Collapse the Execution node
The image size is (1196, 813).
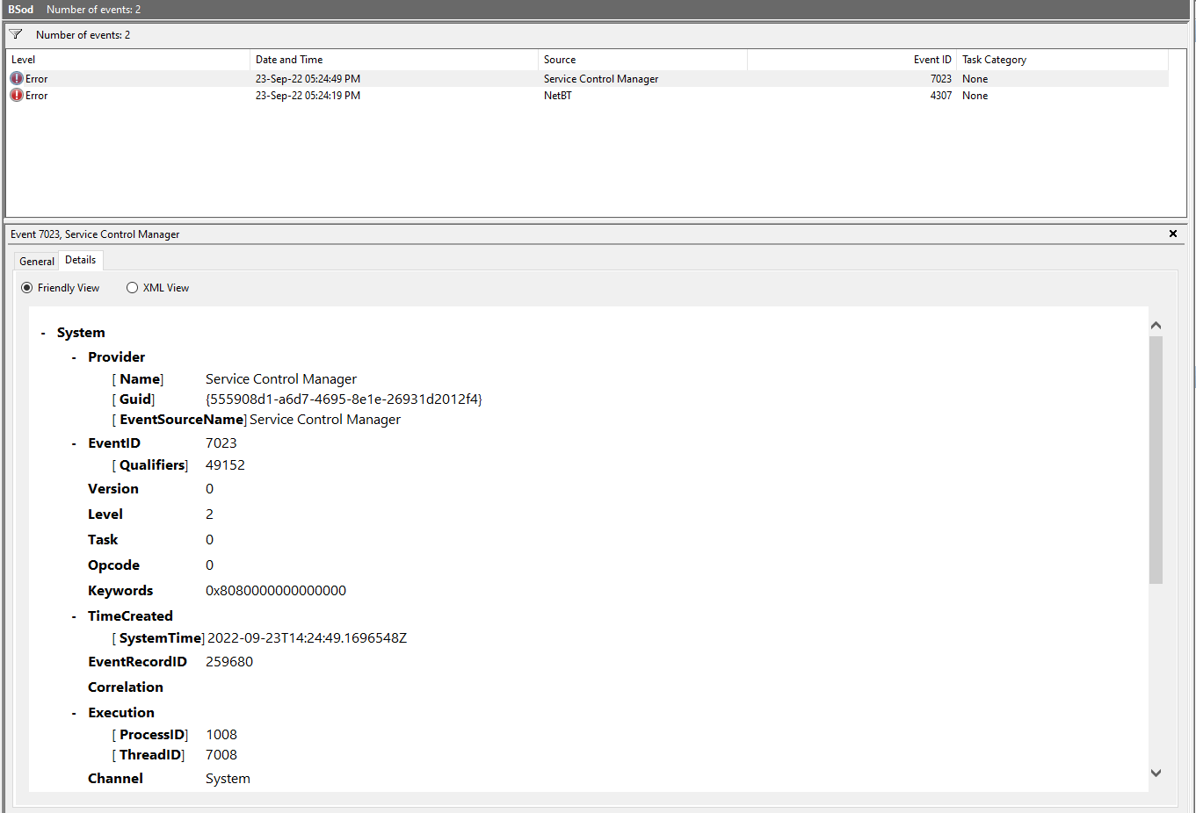coord(74,714)
